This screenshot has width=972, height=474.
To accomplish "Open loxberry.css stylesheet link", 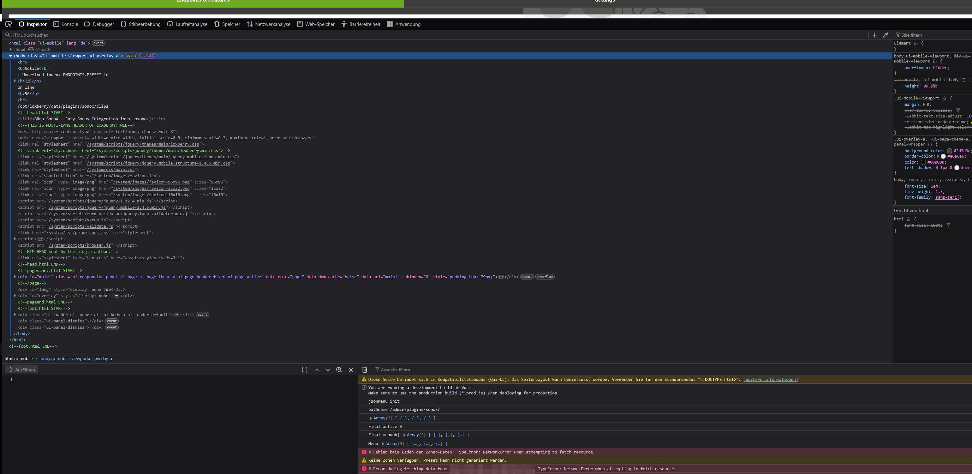I will (143, 144).
